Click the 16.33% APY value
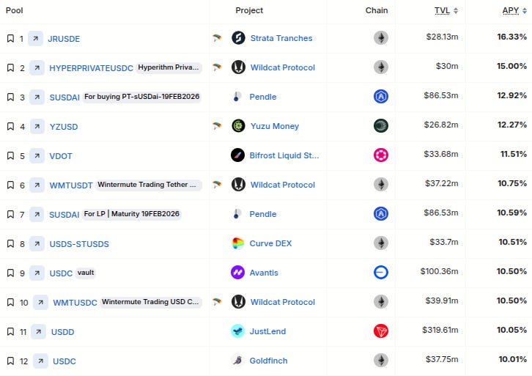Screen dimensions: 532x376 (511, 37)
